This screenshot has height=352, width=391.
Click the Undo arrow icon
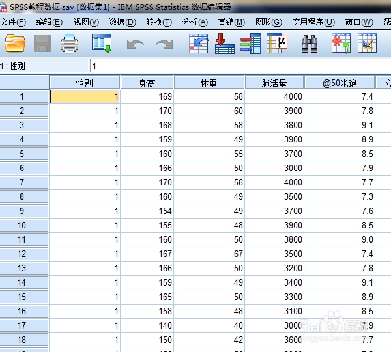point(136,44)
